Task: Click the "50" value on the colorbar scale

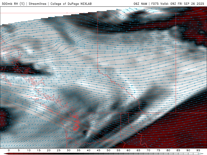Action: coord(108,150)
